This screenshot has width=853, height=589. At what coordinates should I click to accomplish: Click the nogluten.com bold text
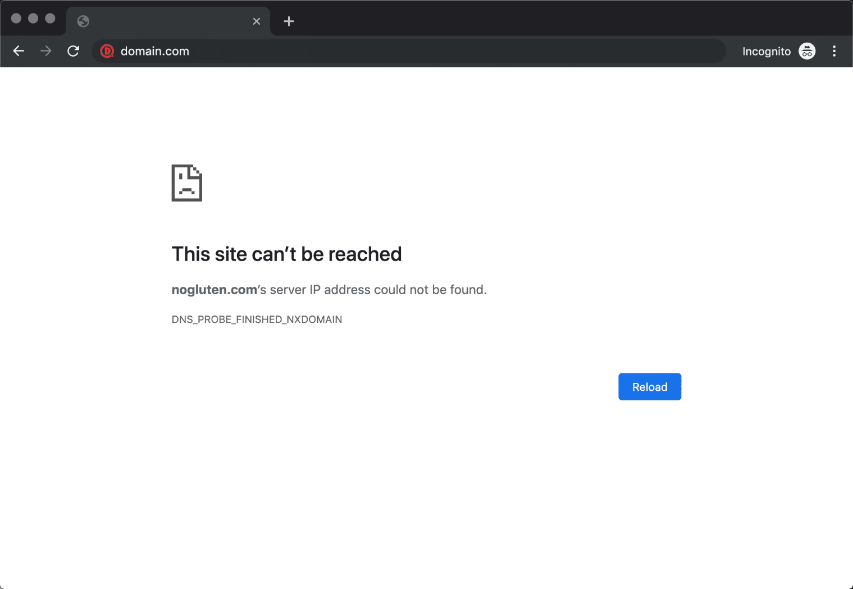(x=213, y=290)
